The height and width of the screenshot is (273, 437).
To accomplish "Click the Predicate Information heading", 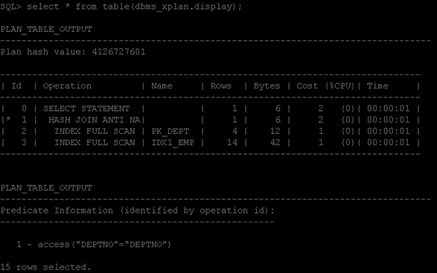I will tap(137, 211).
